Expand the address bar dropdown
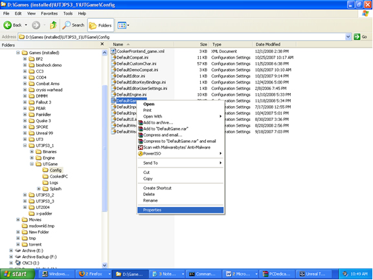373x280 pixels. point(348,37)
